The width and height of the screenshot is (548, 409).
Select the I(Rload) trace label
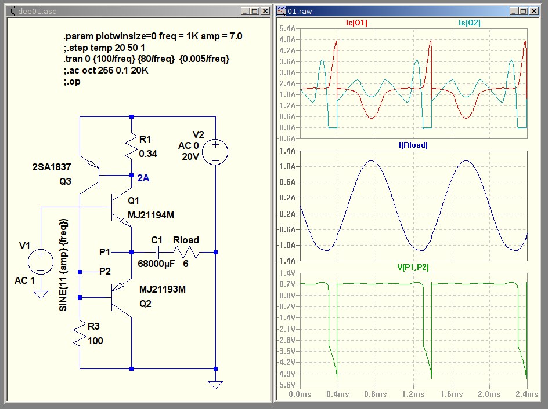[413, 145]
